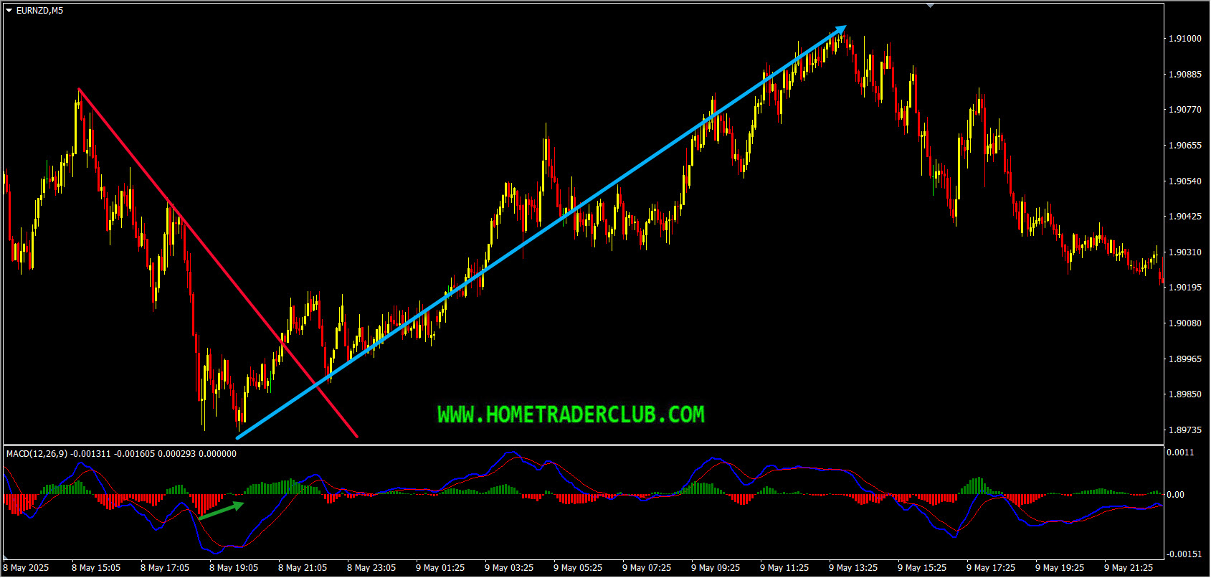Click the WWW.HOMETRADERCLUB.COM watermark text
Viewport: 1211px width, 578px height.
tap(571, 414)
